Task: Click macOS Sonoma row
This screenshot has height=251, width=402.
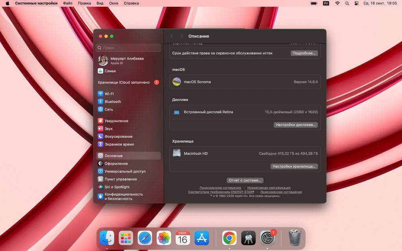Action: coord(245,82)
